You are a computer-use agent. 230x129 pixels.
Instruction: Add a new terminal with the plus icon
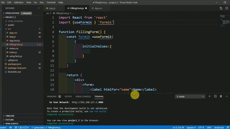210,96
